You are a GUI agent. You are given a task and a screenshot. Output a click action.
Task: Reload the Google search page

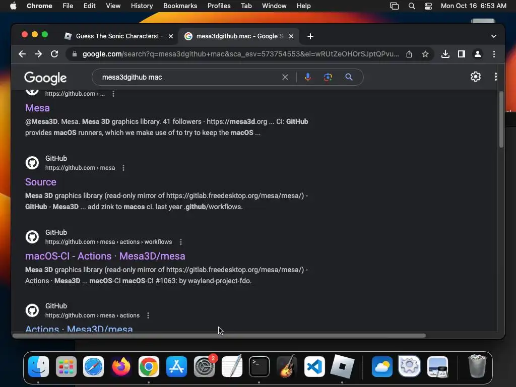point(54,54)
